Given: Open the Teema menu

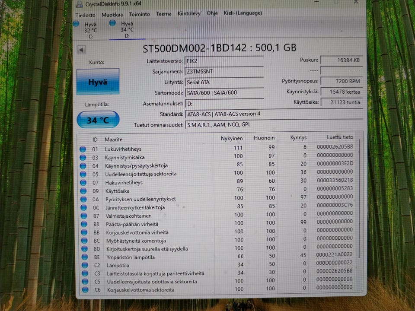Looking at the screenshot, I should pyautogui.click(x=163, y=14).
